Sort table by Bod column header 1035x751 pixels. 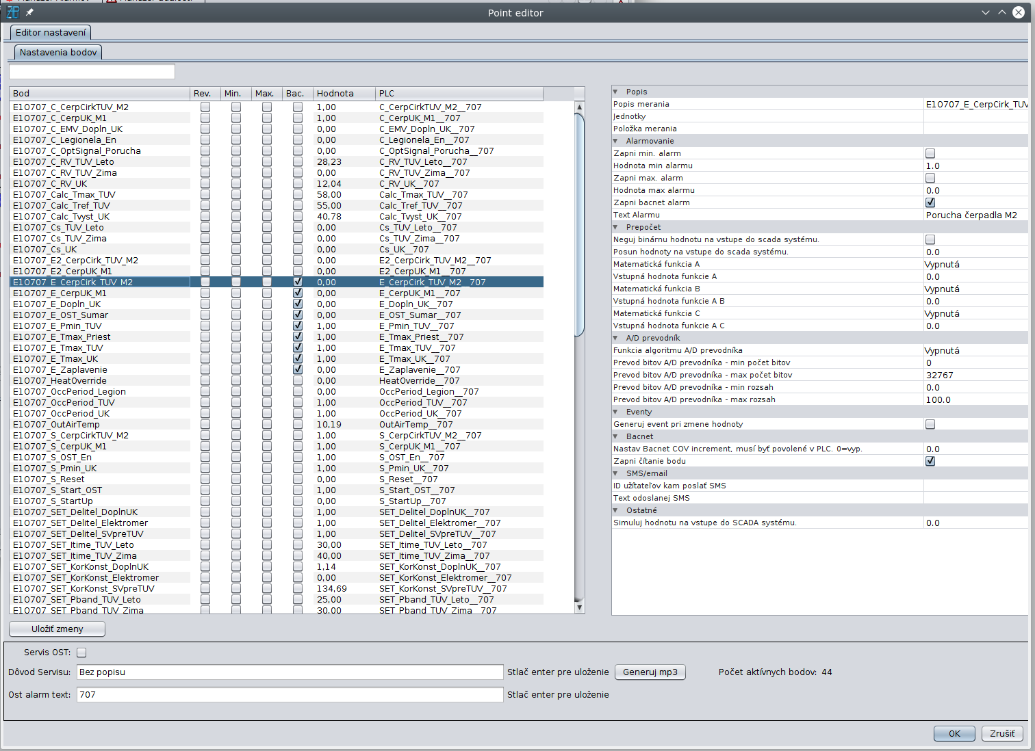[100, 93]
